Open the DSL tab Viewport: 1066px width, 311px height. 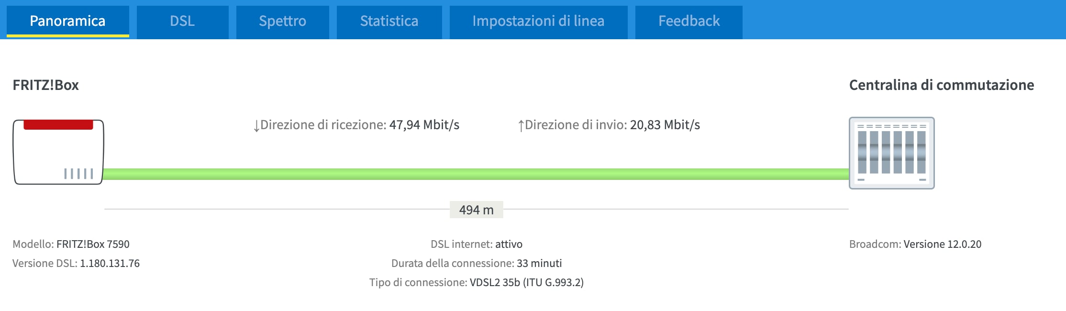pyautogui.click(x=182, y=22)
